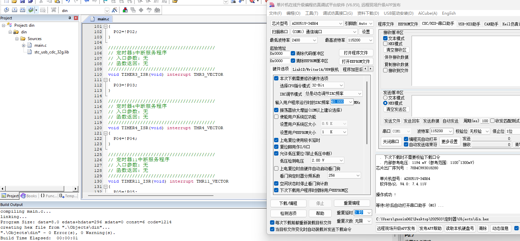Switch to the 程序文件 tab
Image resolution: width=520 pixels, height=241 pixels.
[x=386, y=24]
